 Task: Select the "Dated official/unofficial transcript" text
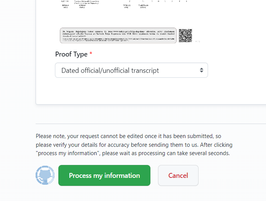point(110,70)
